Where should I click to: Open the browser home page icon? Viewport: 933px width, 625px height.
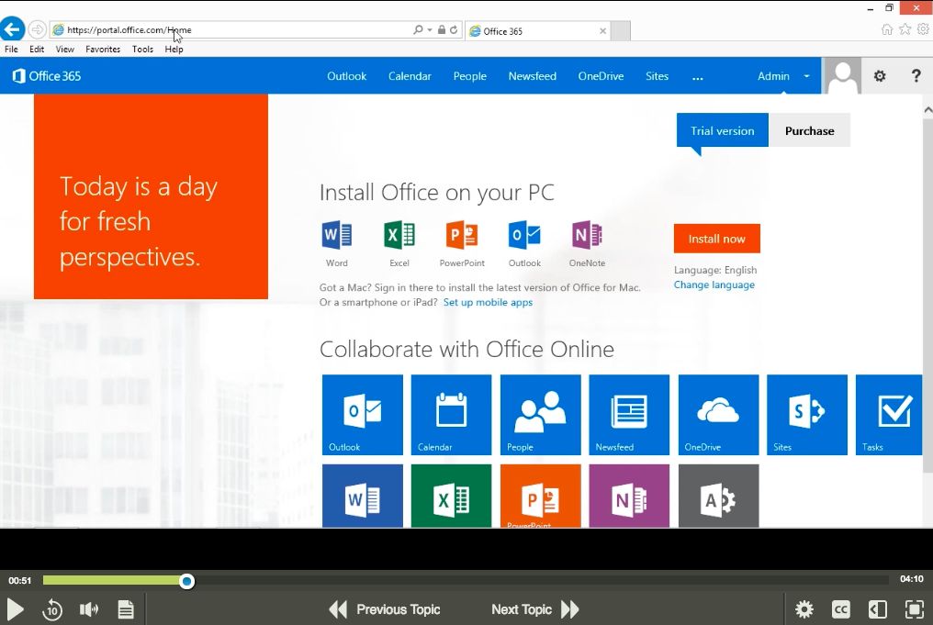(x=886, y=29)
